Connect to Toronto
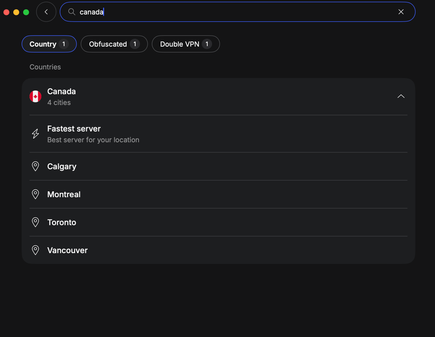 pos(218,223)
